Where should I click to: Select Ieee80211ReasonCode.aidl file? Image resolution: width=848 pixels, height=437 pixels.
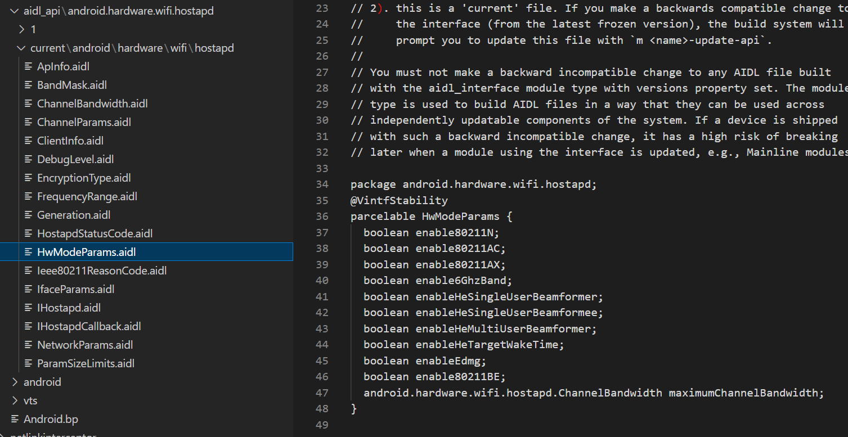(102, 271)
